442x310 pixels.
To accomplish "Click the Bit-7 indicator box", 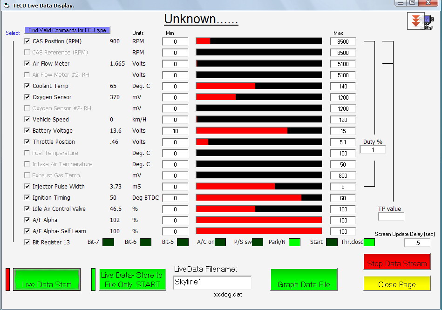I will click(x=108, y=242).
